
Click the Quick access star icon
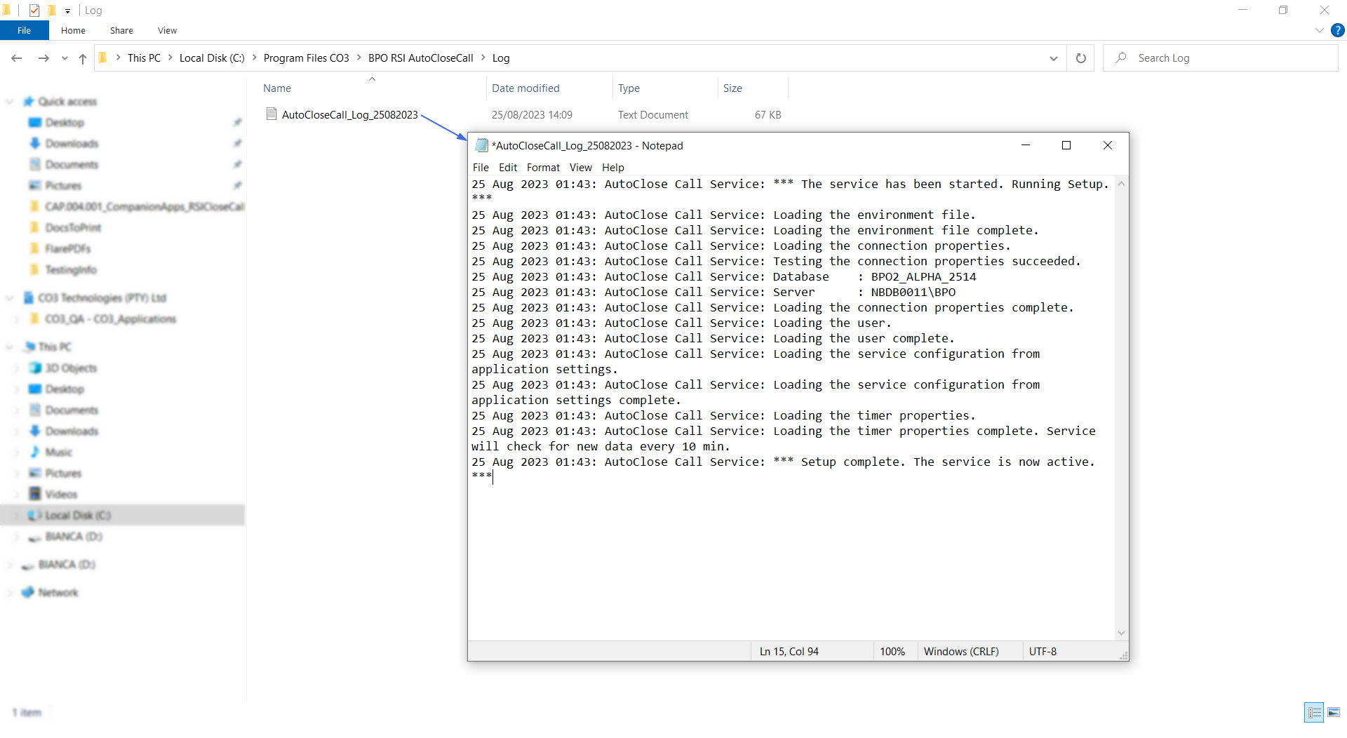28,102
